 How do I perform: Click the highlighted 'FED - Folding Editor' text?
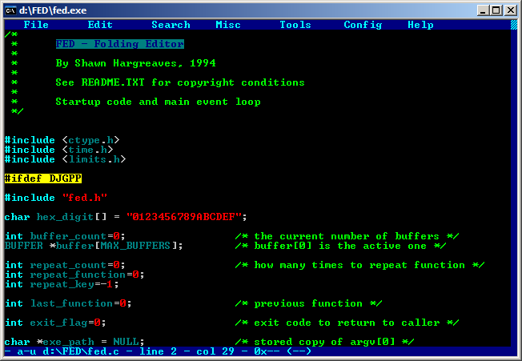pos(119,44)
